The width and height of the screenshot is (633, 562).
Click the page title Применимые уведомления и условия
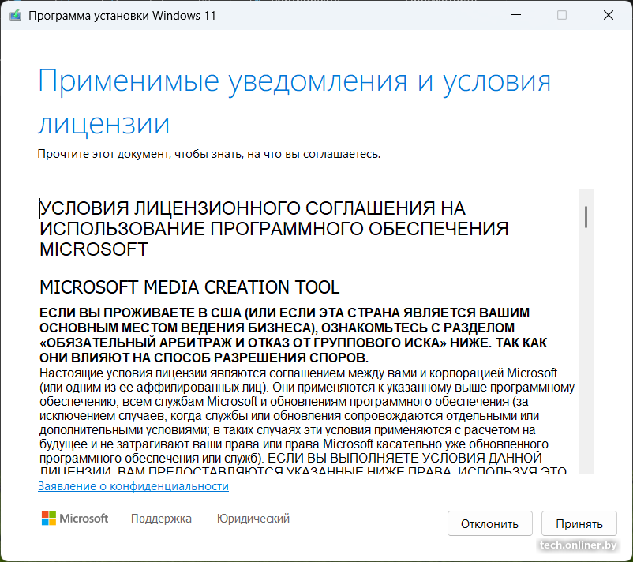[294, 102]
